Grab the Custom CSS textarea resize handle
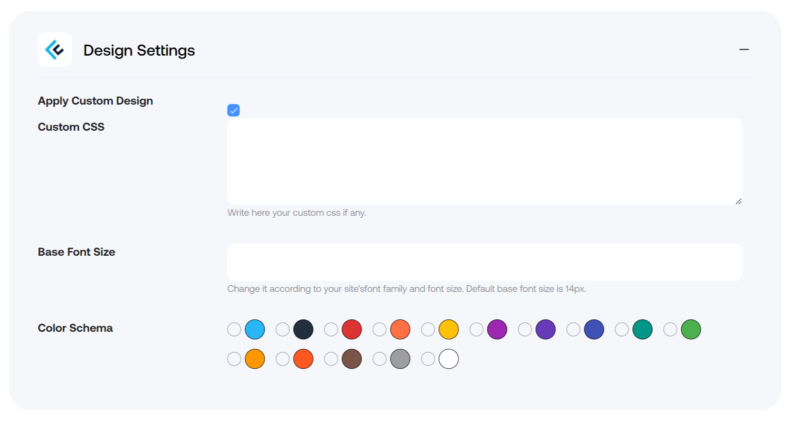The image size is (791, 424). tap(738, 202)
